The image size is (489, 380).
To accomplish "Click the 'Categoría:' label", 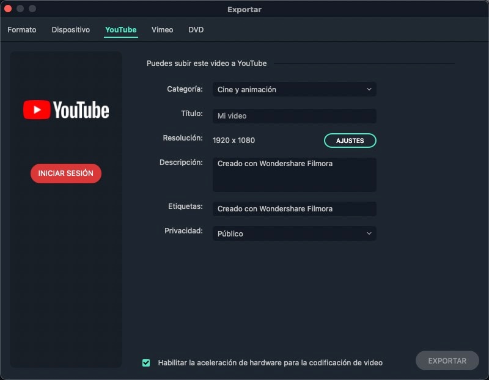I will 185,89.
